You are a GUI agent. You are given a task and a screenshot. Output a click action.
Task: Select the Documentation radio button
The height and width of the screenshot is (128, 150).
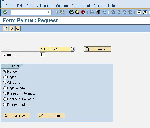tap(5, 105)
